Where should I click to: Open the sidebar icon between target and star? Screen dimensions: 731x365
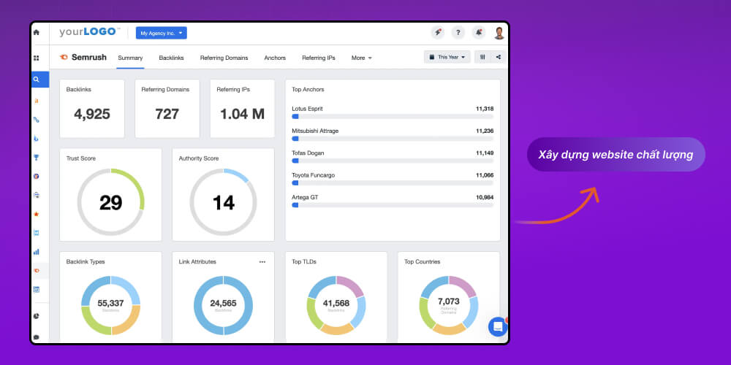click(37, 195)
